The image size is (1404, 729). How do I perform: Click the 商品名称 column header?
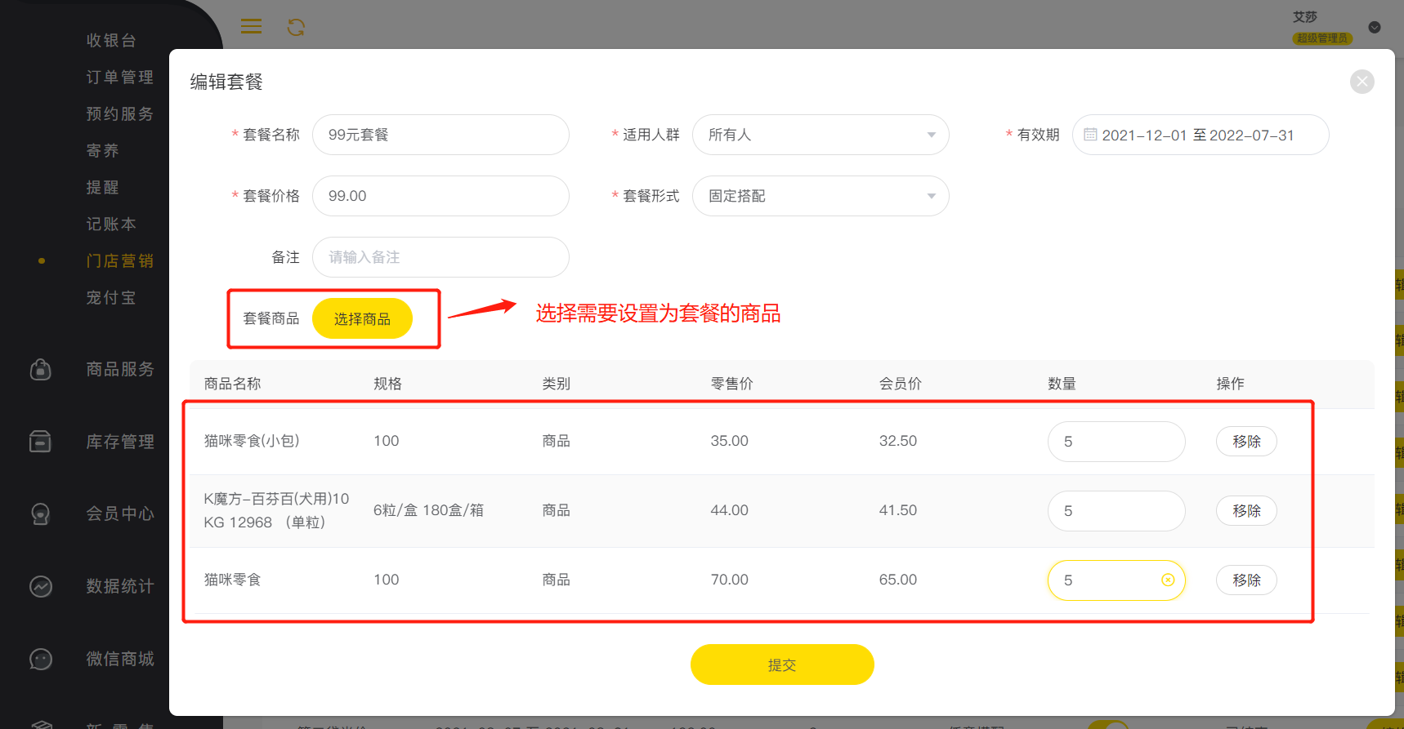pyautogui.click(x=233, y=384)
